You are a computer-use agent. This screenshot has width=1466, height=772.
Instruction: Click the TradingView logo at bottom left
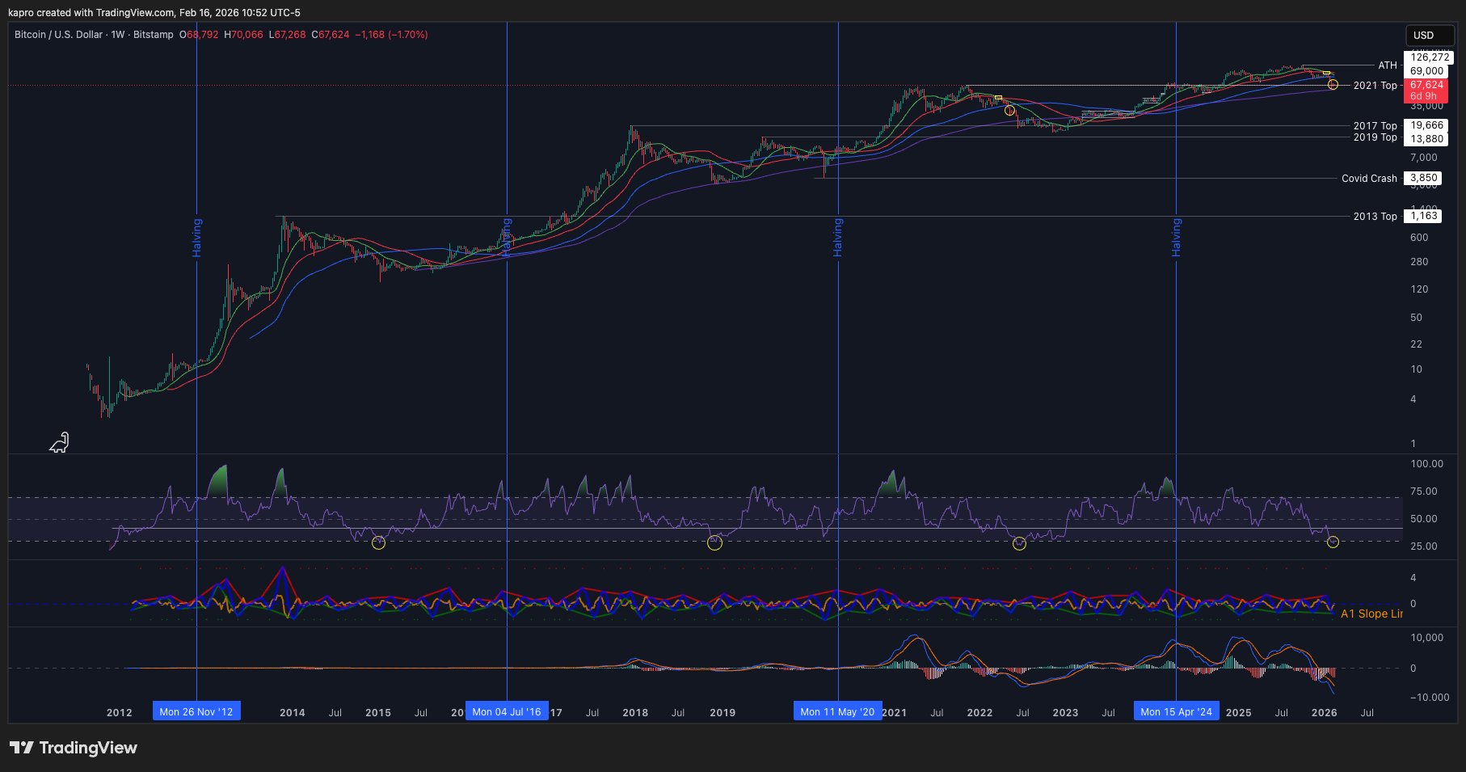tap(74, 748)
